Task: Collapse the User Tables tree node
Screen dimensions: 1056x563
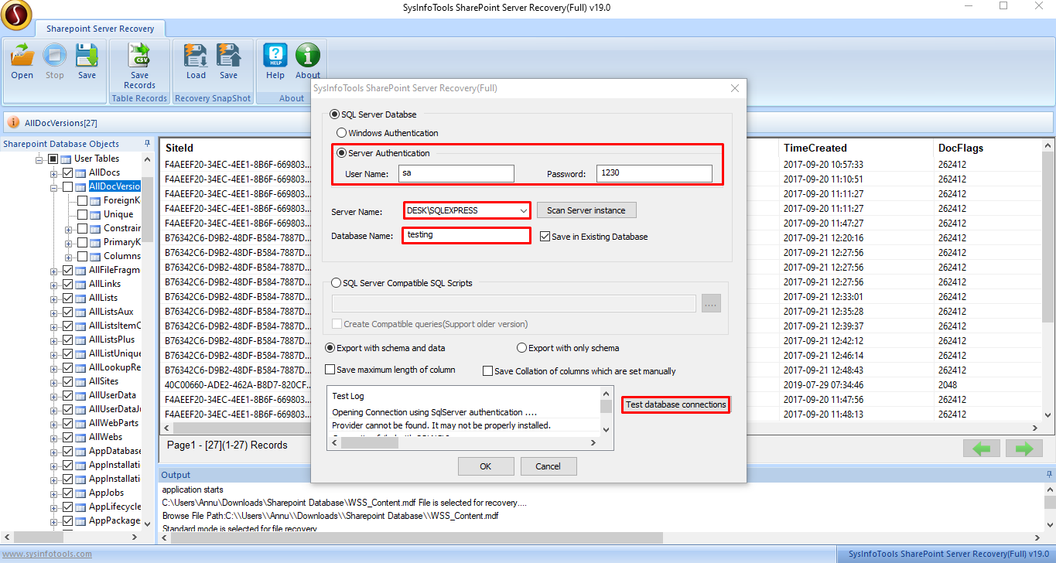Action: coord(40,159)
